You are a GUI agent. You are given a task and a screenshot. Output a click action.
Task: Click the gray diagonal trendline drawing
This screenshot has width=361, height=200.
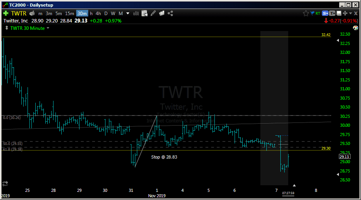pyautogui.click(x=146, y=141)
